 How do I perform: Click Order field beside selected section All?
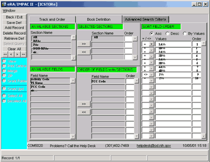pos(128,38)
